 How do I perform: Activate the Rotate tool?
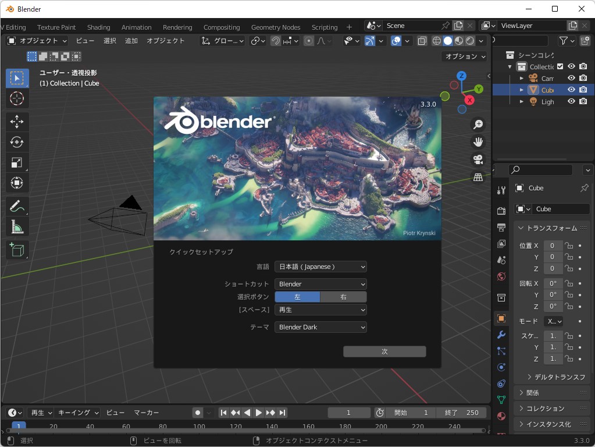click(x=17, y=142)
